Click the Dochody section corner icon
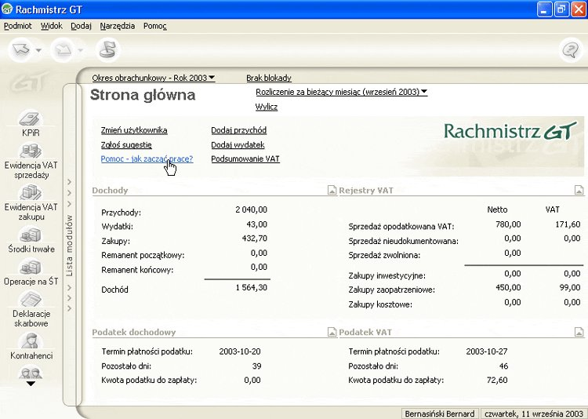Image resolution: width=588 pixels, height=419 pixels. point(332,190)
